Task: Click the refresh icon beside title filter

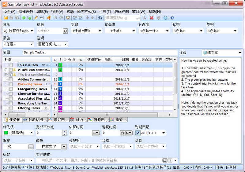Action: (65, 31)
